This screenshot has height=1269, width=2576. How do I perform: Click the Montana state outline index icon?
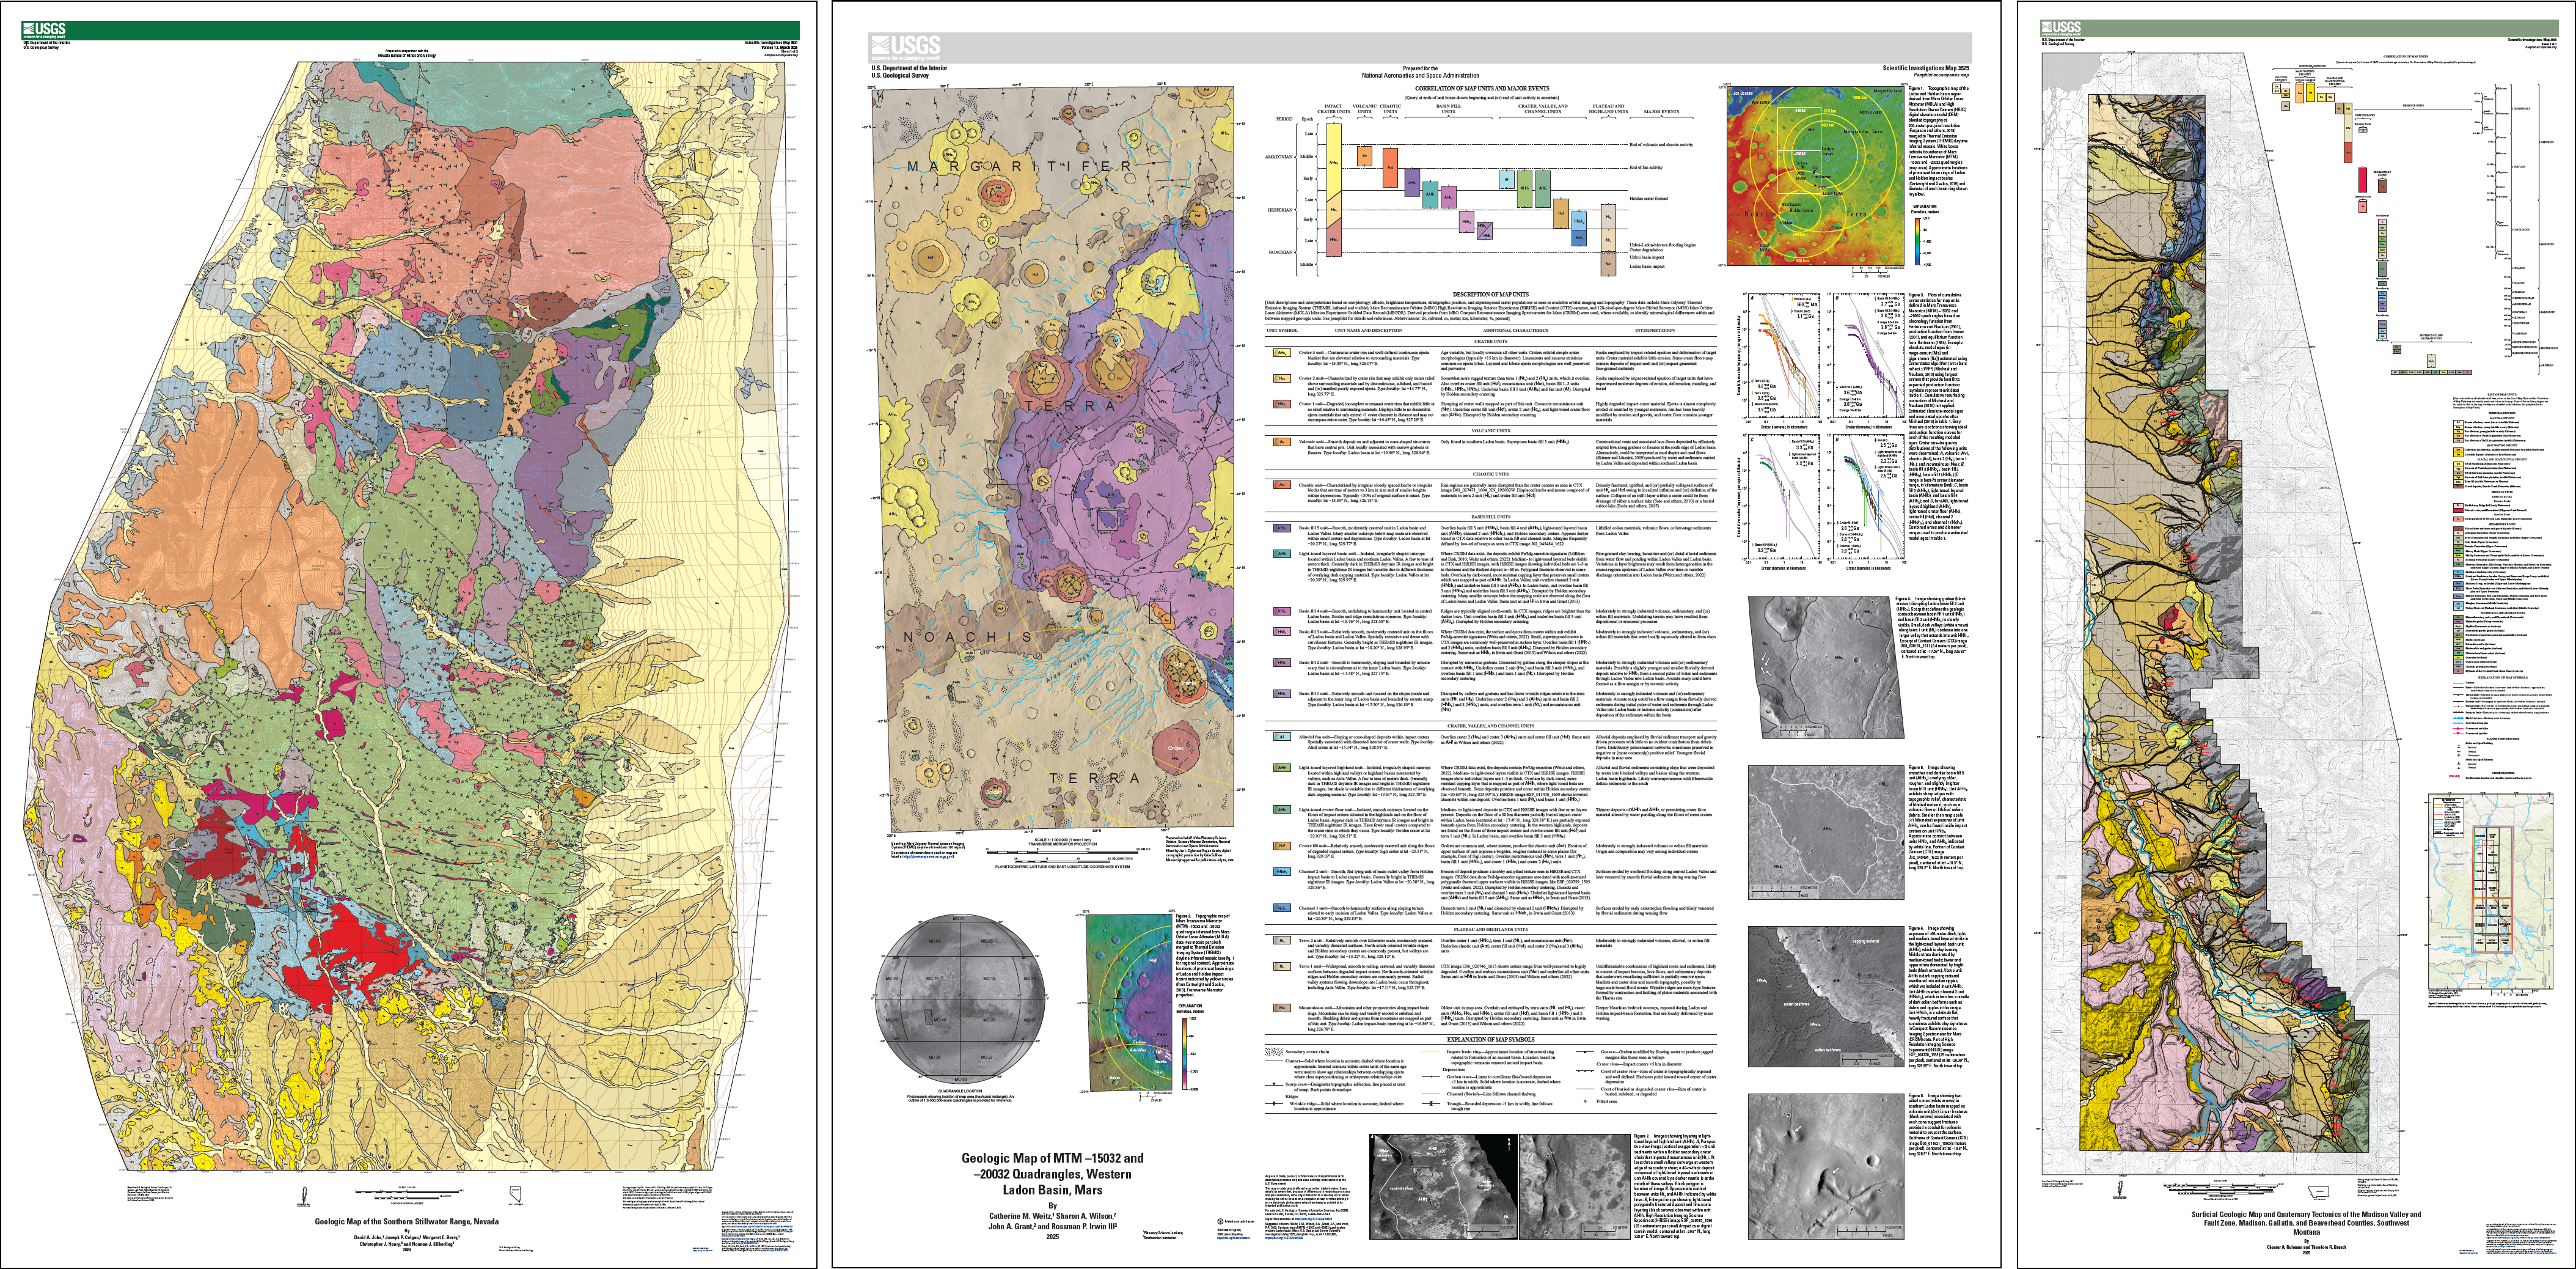tap(2319, 1192)
